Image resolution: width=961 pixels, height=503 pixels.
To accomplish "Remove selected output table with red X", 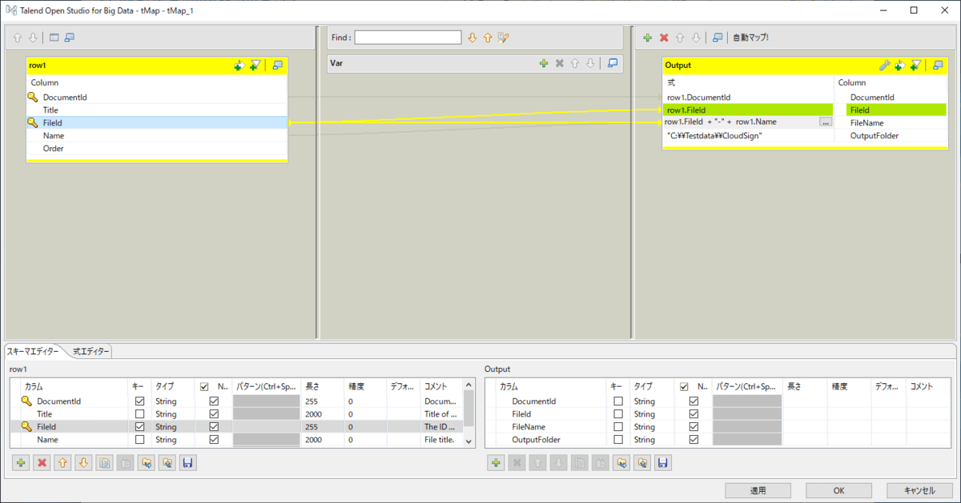I will click(x=664, y=38).
